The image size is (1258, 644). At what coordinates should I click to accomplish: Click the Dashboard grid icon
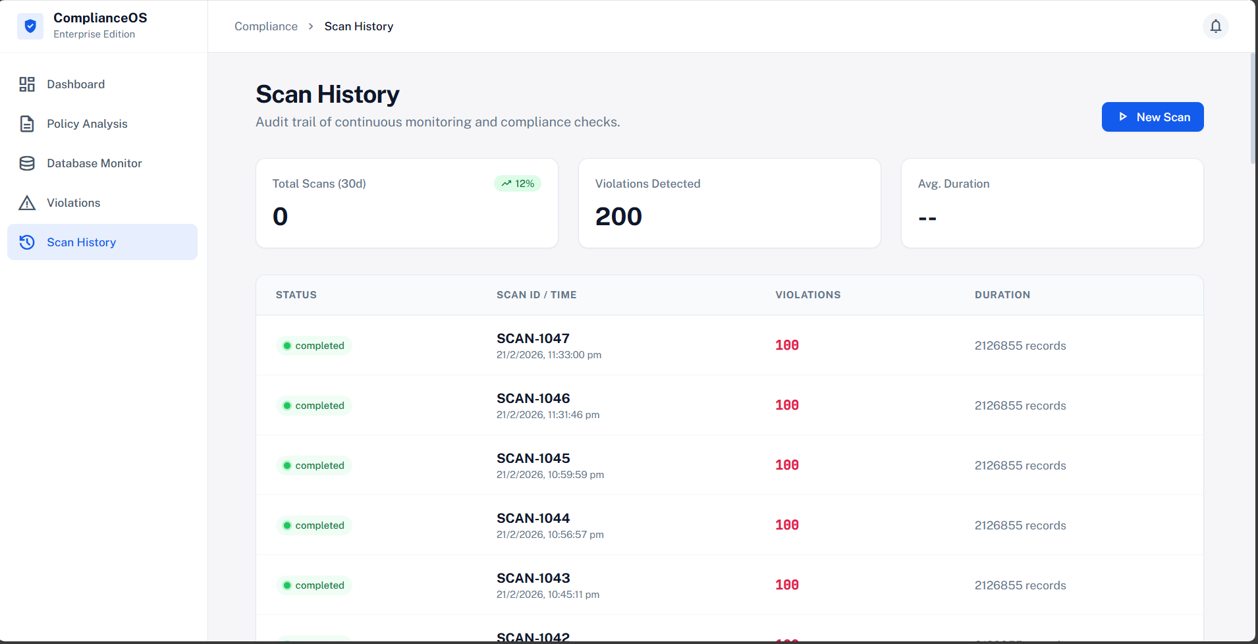tap(27, 84)
